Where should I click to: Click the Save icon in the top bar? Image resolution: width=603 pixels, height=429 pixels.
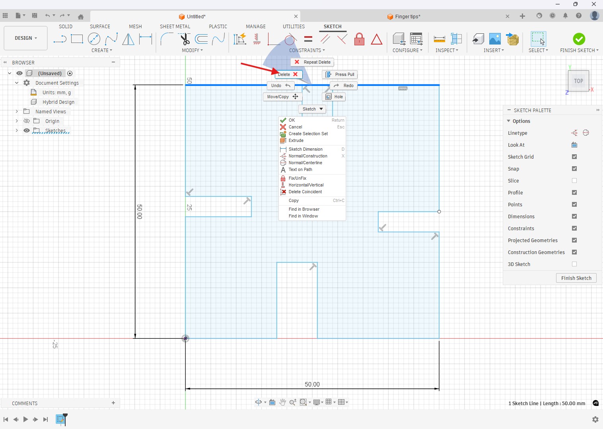click(35, 16)
